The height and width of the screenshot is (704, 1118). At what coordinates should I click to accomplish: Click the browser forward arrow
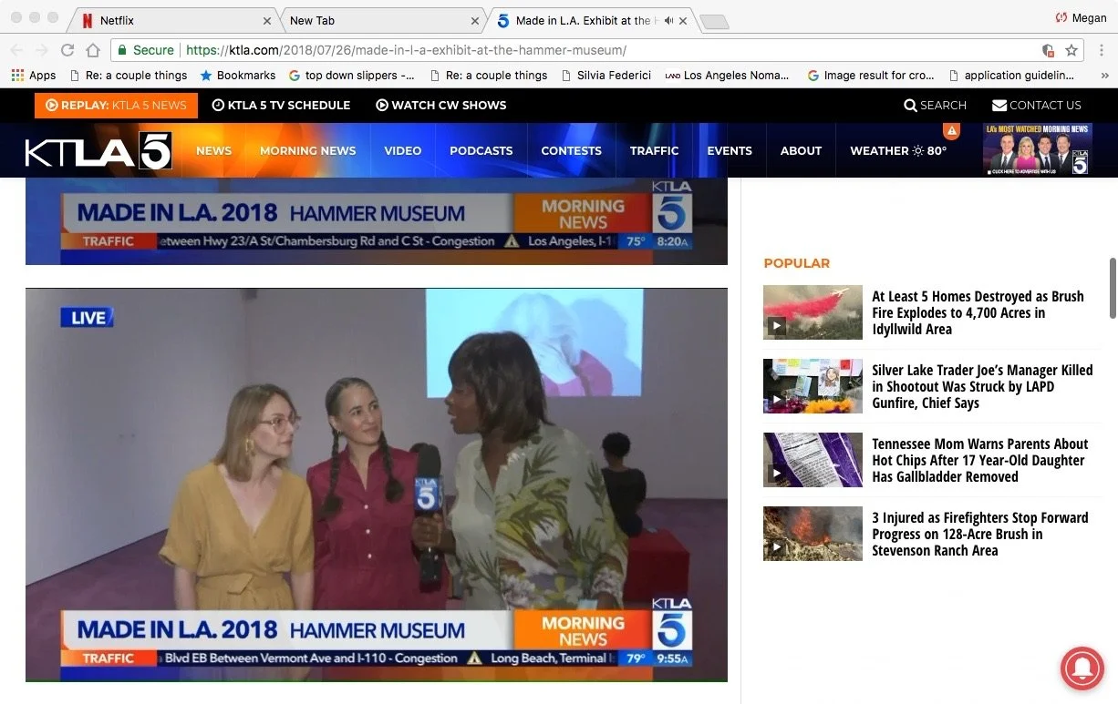[42, 50]
